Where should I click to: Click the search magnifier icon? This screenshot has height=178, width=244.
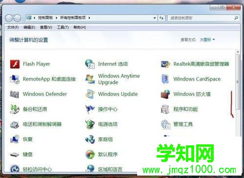pyautogui.click(x=236, y=18)
